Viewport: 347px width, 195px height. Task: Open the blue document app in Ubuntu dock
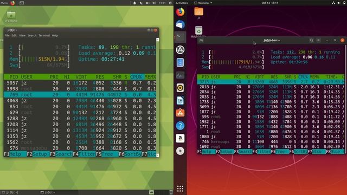[x=181, y=63]
